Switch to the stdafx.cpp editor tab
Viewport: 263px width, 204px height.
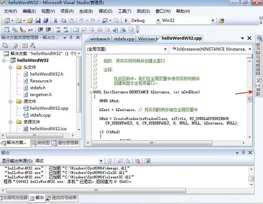(124, 39)
